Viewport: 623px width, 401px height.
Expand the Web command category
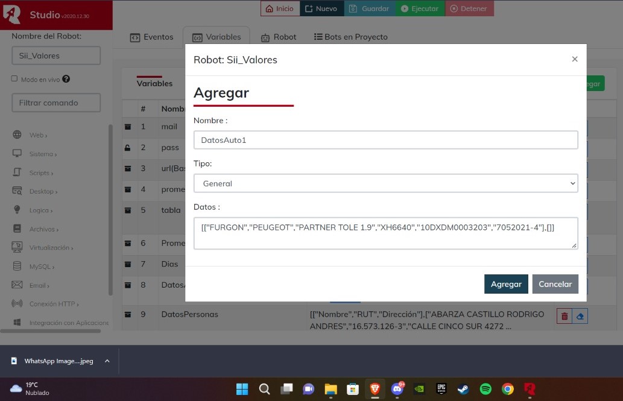pyautogui.click(x=38, y=135)
